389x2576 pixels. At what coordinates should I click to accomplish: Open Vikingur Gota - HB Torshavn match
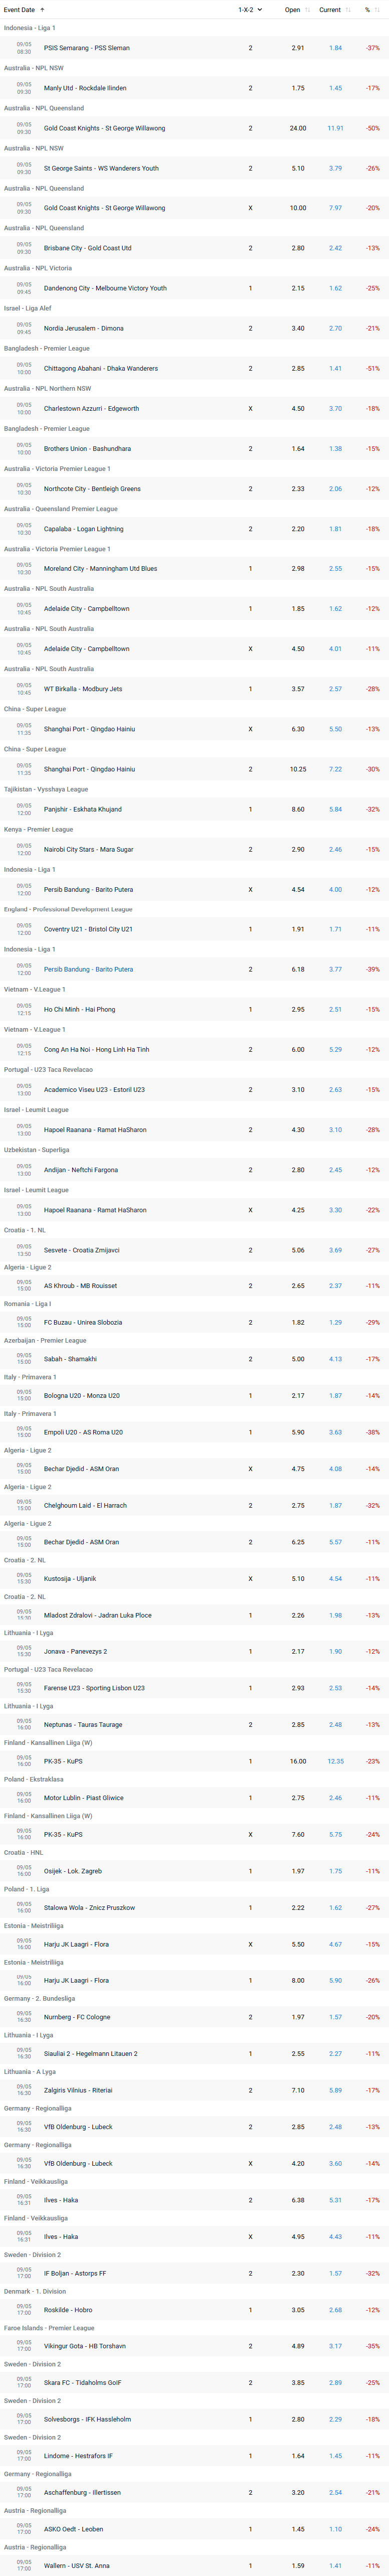[85, 2346]
